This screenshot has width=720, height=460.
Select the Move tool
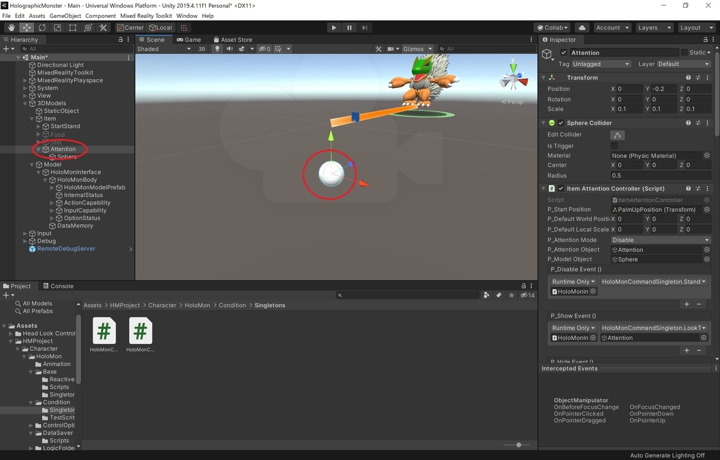click(x=27, y=28)
